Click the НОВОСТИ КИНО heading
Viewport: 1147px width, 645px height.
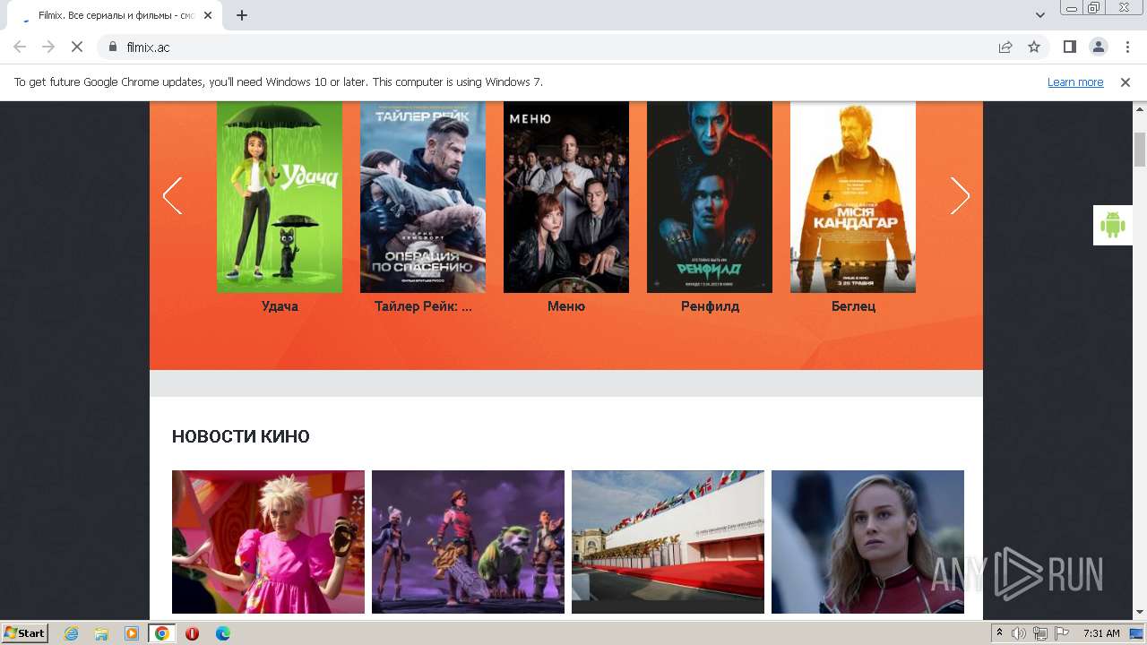point(241,436)
